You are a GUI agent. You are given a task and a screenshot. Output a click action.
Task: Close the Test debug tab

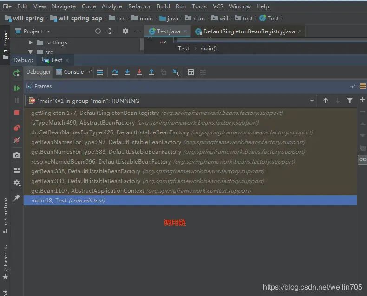[x=67, y=60]
